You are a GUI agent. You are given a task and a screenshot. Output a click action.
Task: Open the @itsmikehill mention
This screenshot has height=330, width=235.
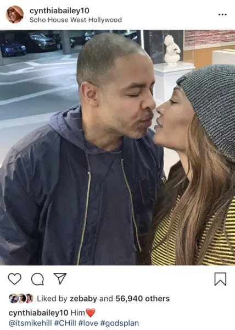click(30, 323)
